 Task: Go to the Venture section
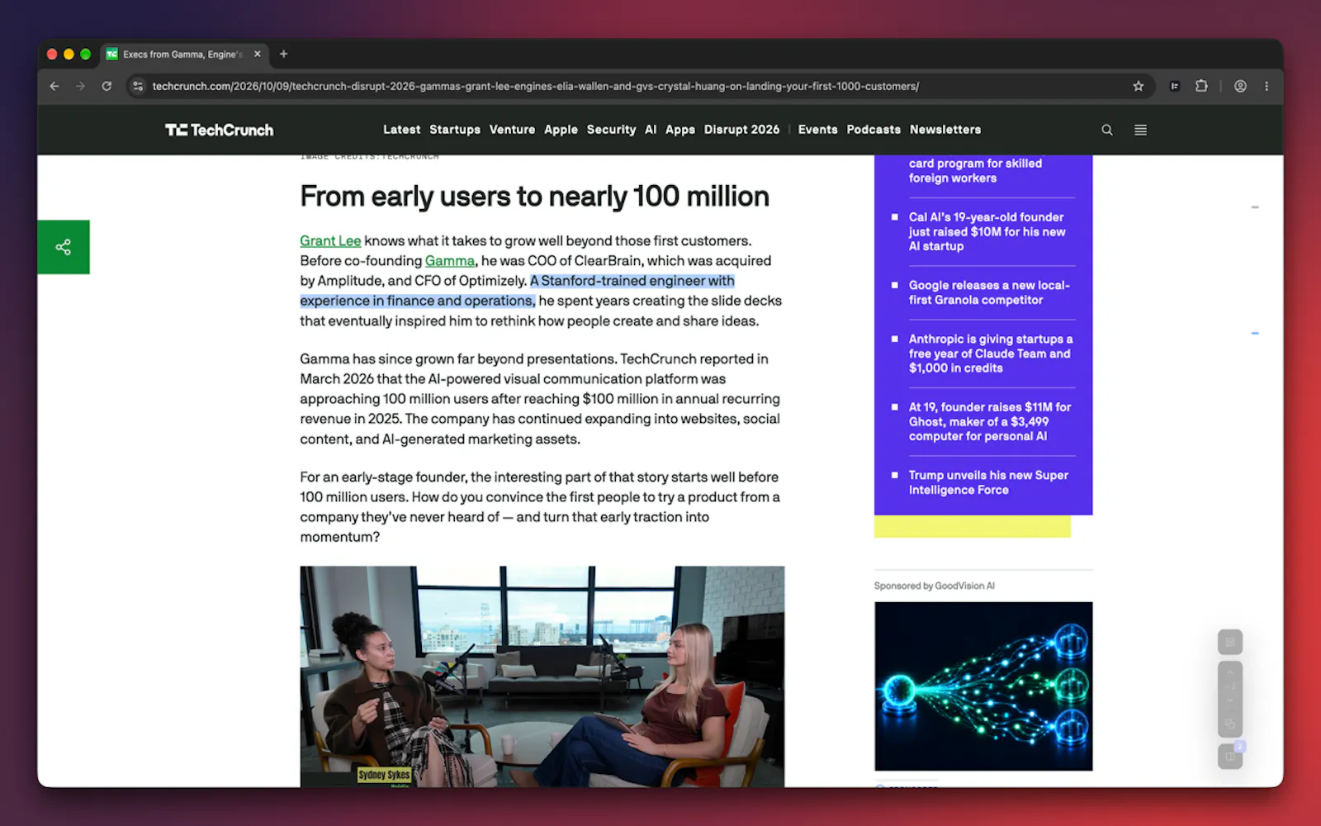point(512,130)
